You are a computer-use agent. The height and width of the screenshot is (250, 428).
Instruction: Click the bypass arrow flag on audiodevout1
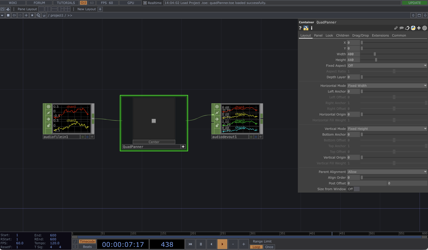click(x=217, y=119)
